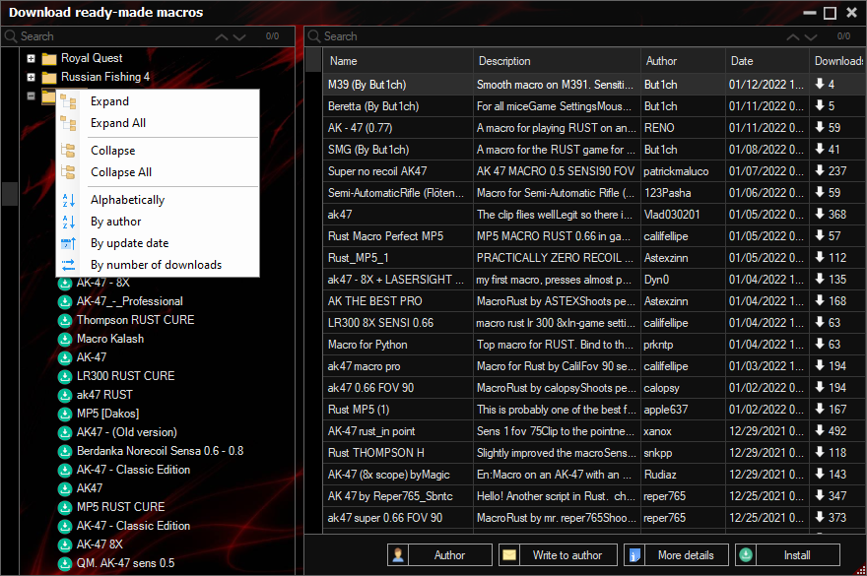Click the envelope icon on Write to author
Screen dimensions: 867x576
pyautogui.click(x=509, y=555)
